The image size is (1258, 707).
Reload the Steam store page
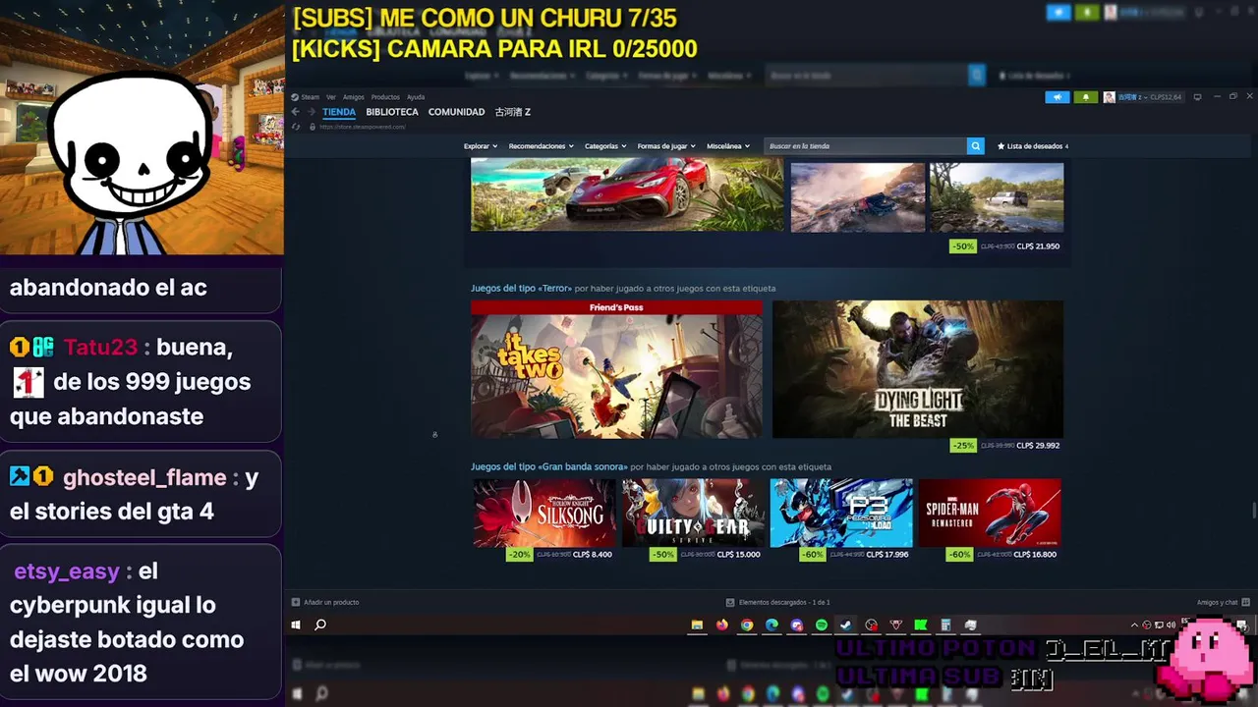click(297, 127)
